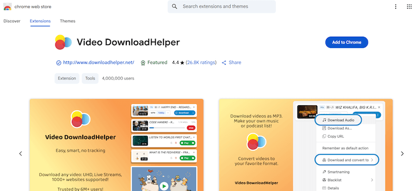This screenshot has width=414, height=191.
Task: Add Video DownloadHelper to Chrome
Action: 347,42
